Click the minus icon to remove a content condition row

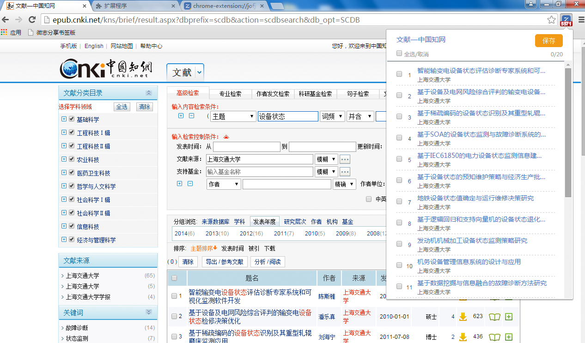pyautogui.click(x=191, y=116)
